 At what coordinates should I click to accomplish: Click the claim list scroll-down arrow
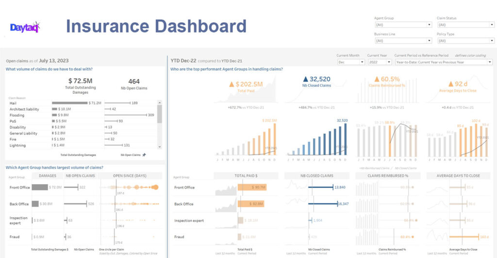coord(160,146)
